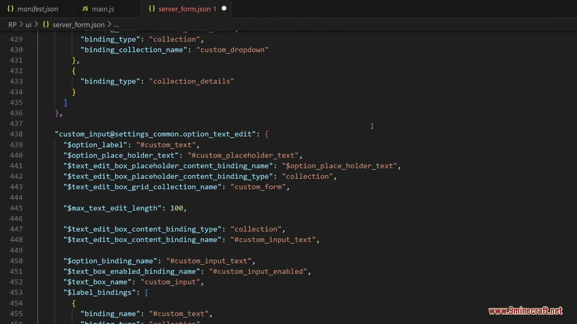Open the main.js tab
Image resolution: width=577 pixels, height=324 pixels.
point(103,9)
